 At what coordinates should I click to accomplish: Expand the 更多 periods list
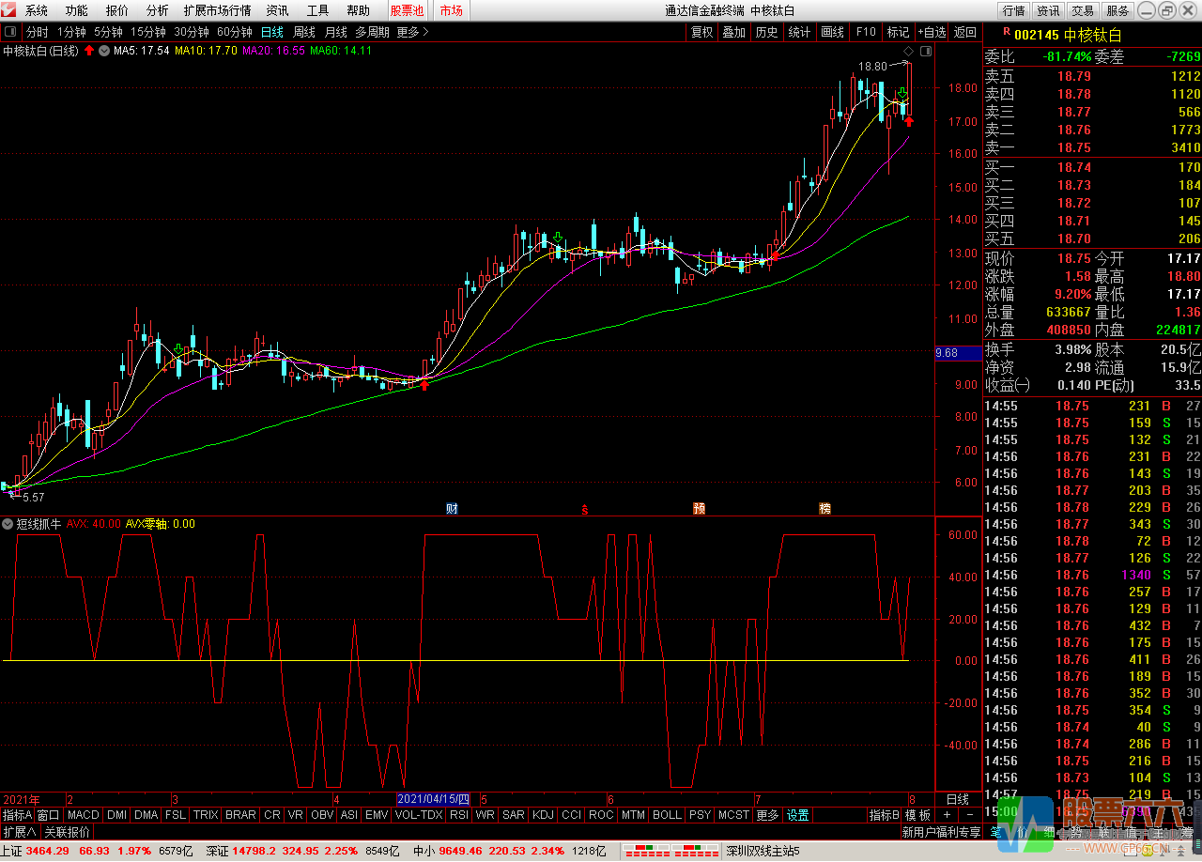(412, 32)
